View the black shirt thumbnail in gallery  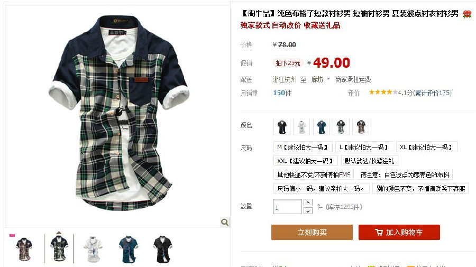163,250
